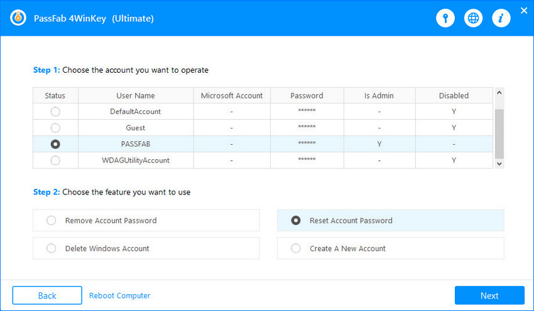Click the Disabled Y cell for DefaultAccount
Viewport: 534px width, 311px height.
pos(454,112)
